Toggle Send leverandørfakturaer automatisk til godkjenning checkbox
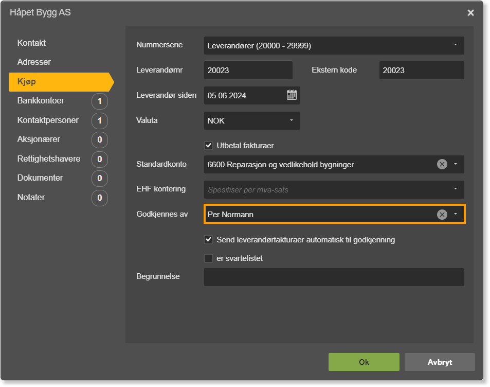Image resolution: width=490 pixels, height=387 pixels. [208, 240]
